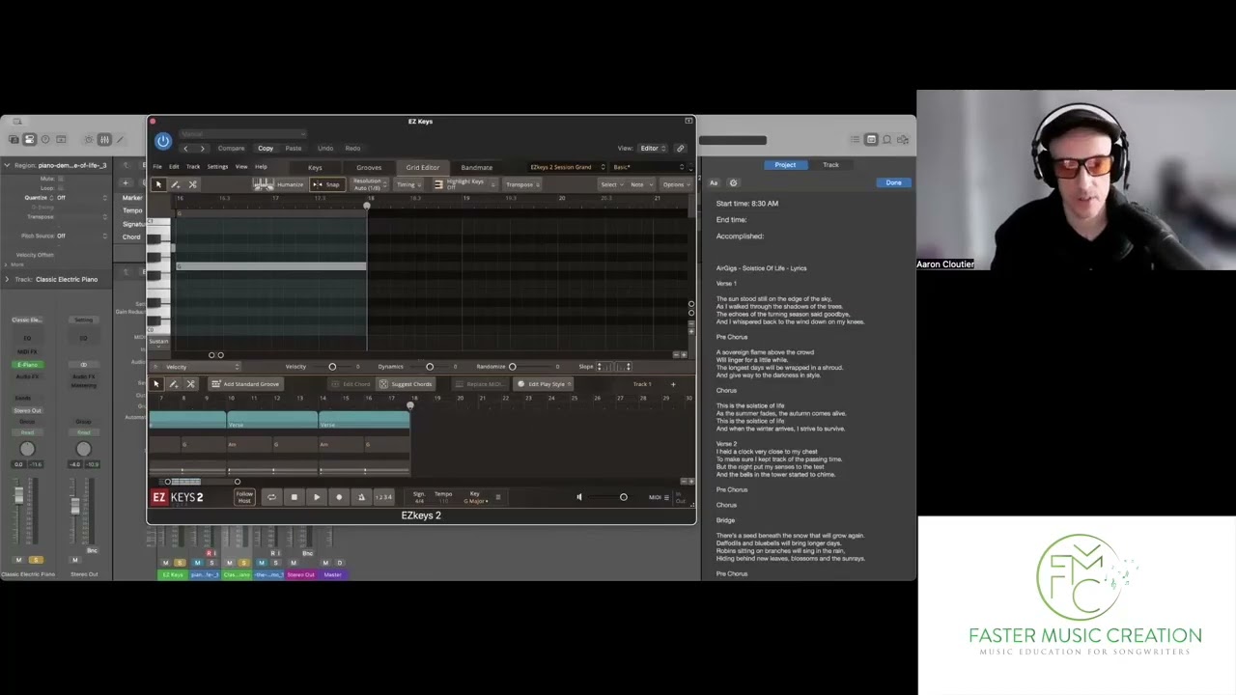1236x695 pixels.
Task: Mute the Classic Electric Piano channel strip
Action: tap(18, 560)
